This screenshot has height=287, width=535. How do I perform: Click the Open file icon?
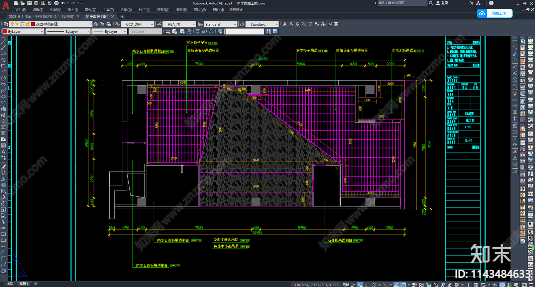[x=23, y=3]
